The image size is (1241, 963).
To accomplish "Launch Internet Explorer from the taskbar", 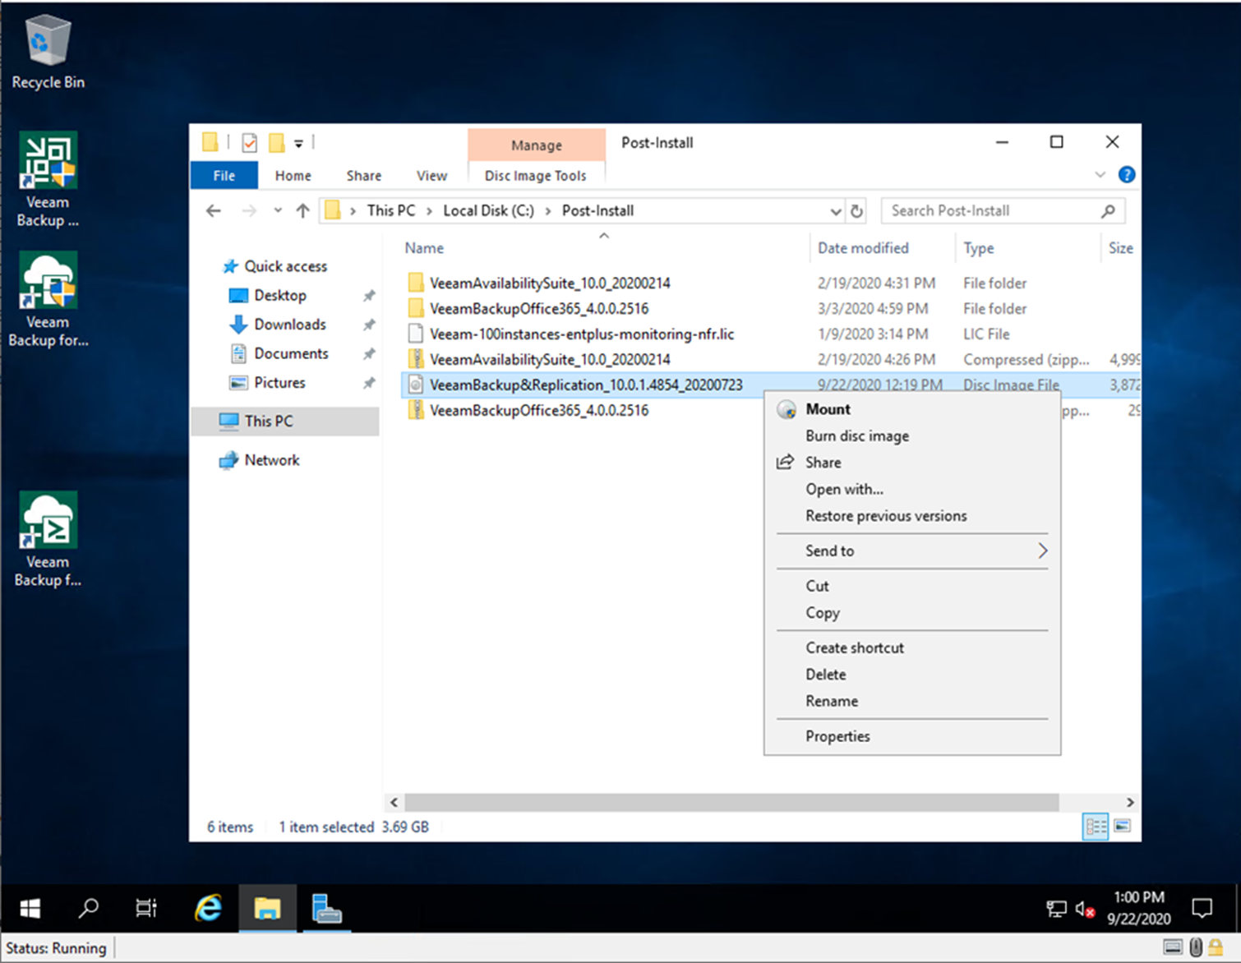I will click(209, 908).
